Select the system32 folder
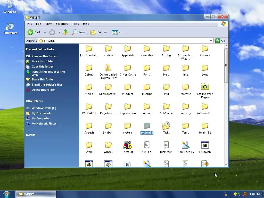264x198 pixels. tap(147, 128)
